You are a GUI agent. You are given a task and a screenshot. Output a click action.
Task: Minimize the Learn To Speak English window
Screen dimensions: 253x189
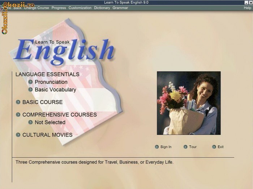point(246,3)
